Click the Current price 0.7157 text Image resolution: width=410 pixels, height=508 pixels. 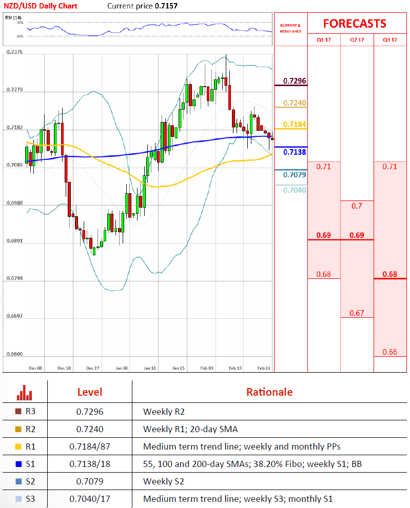[x=143, y=6]
